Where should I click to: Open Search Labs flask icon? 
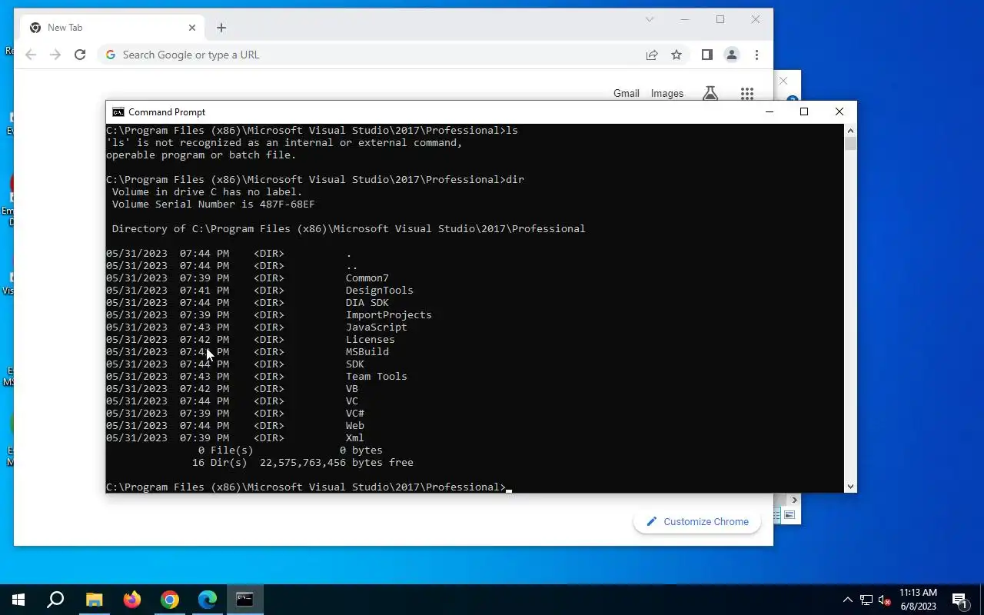[x=710, y=93]
